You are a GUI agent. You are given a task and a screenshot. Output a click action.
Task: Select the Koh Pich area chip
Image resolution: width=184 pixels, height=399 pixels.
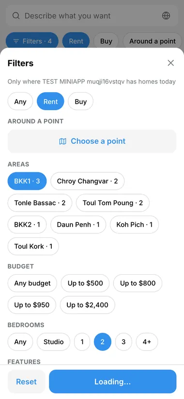point(134,225)
